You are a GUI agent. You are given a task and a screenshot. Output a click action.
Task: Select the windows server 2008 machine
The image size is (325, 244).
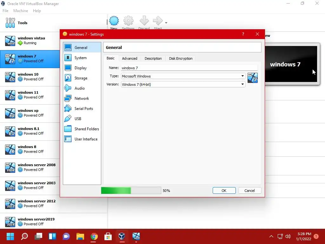(x=30, y=167)
